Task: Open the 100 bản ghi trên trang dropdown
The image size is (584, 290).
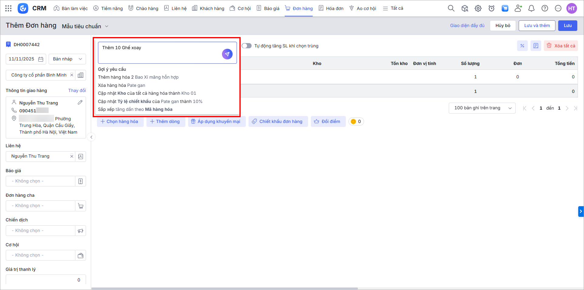Action: (x=482, y=108)
